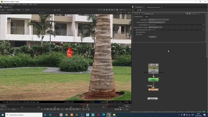Jump to the first frame
The width and height of the screenshot is (208, 117).
tap(48, 109)
